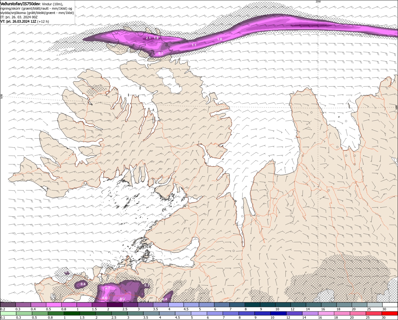Click the '0.6' precipitation value on map

104,298
